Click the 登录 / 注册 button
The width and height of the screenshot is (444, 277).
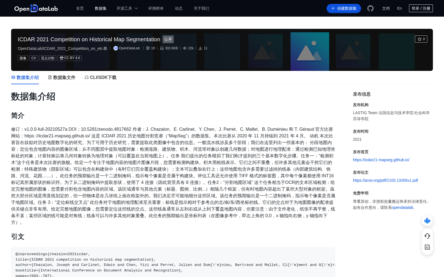[421, 8]
